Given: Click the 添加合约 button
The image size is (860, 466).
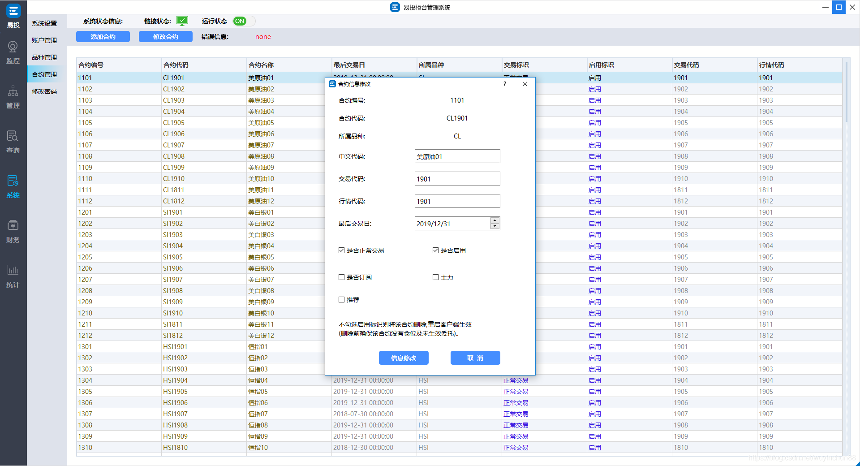Looking at the screenshot, I should click(x=103, y=37).
